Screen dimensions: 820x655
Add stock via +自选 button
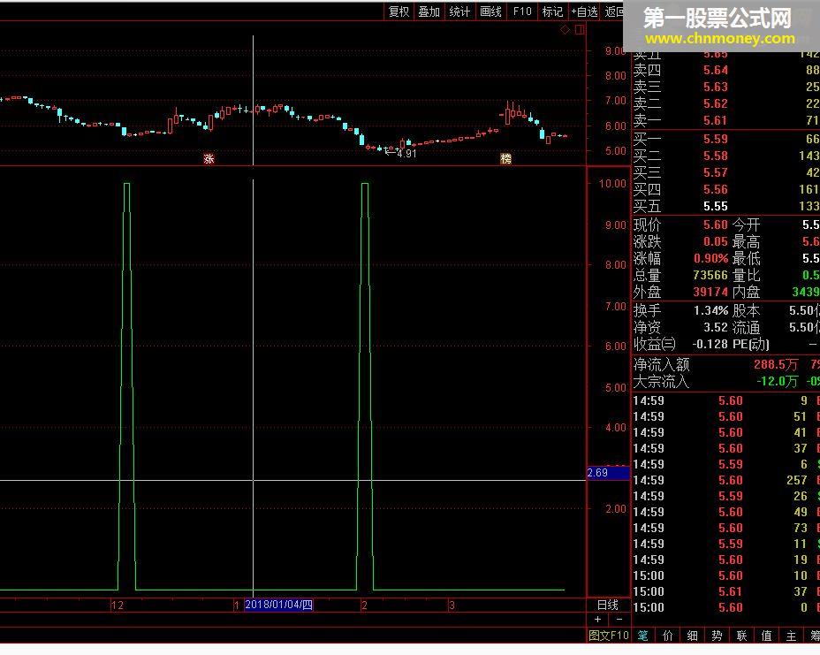(x=584, y=11)
